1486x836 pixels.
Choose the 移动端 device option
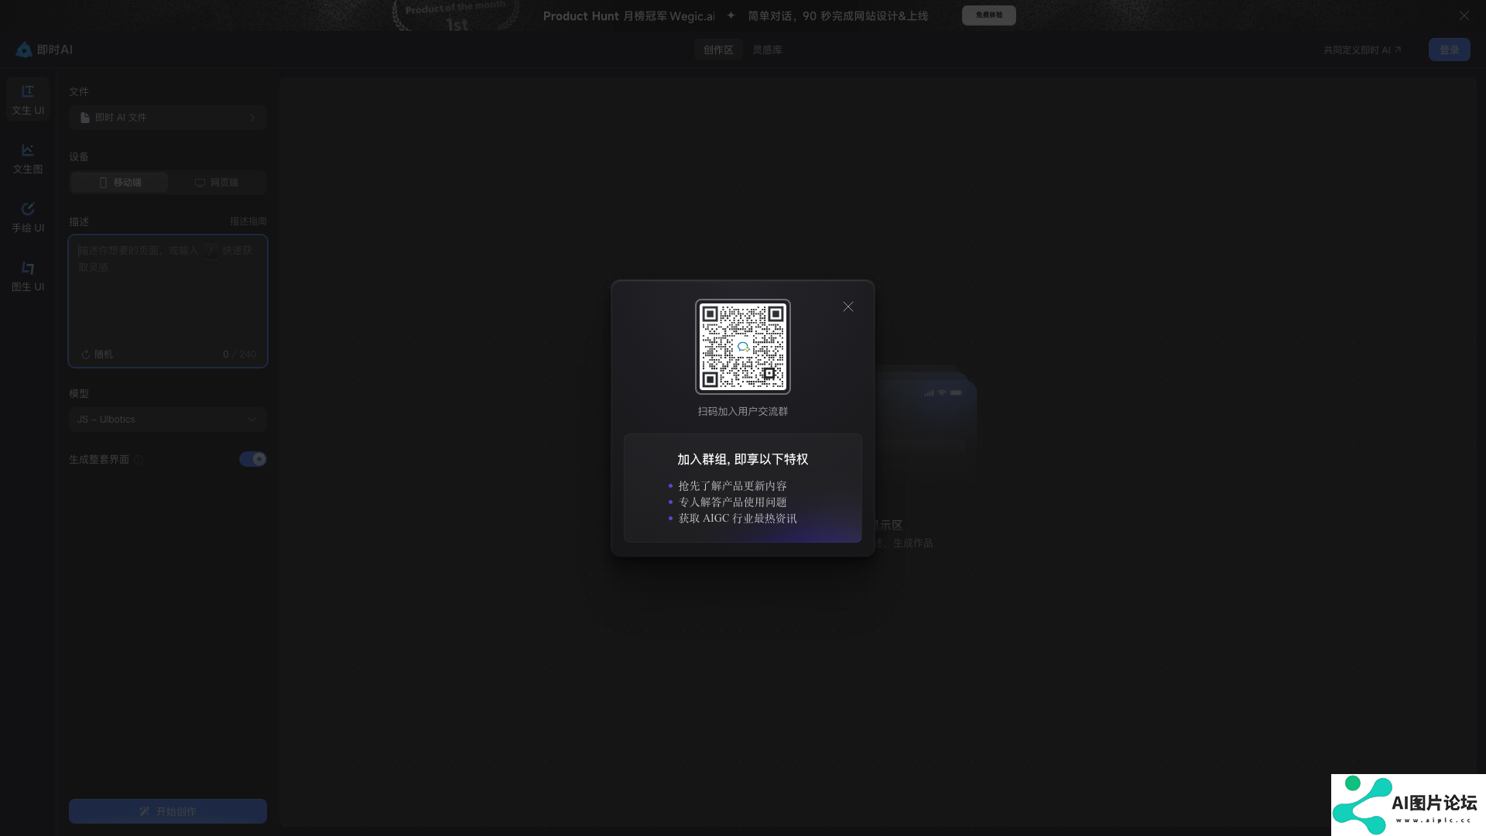[120, 183]
